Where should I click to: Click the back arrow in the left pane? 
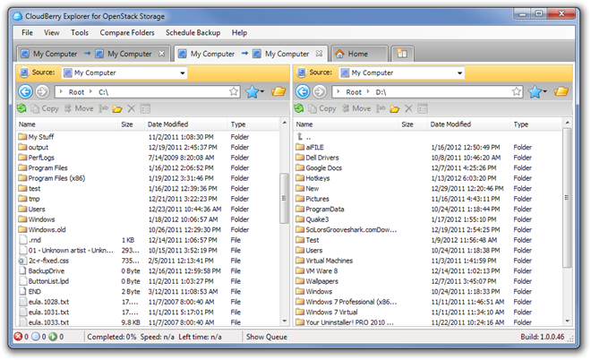click(x=25, y=91)
